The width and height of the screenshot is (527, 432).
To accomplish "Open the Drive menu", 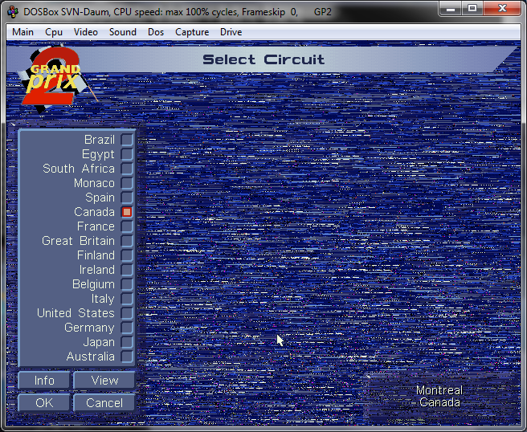I will [x=231, y=32].
